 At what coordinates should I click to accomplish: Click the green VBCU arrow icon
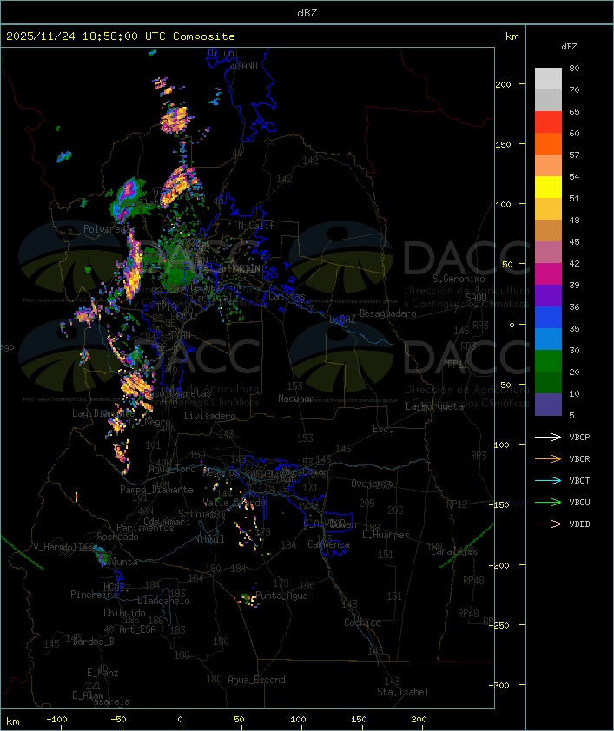tap(548, 502)
